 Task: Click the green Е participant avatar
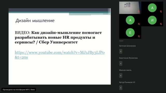130,33
